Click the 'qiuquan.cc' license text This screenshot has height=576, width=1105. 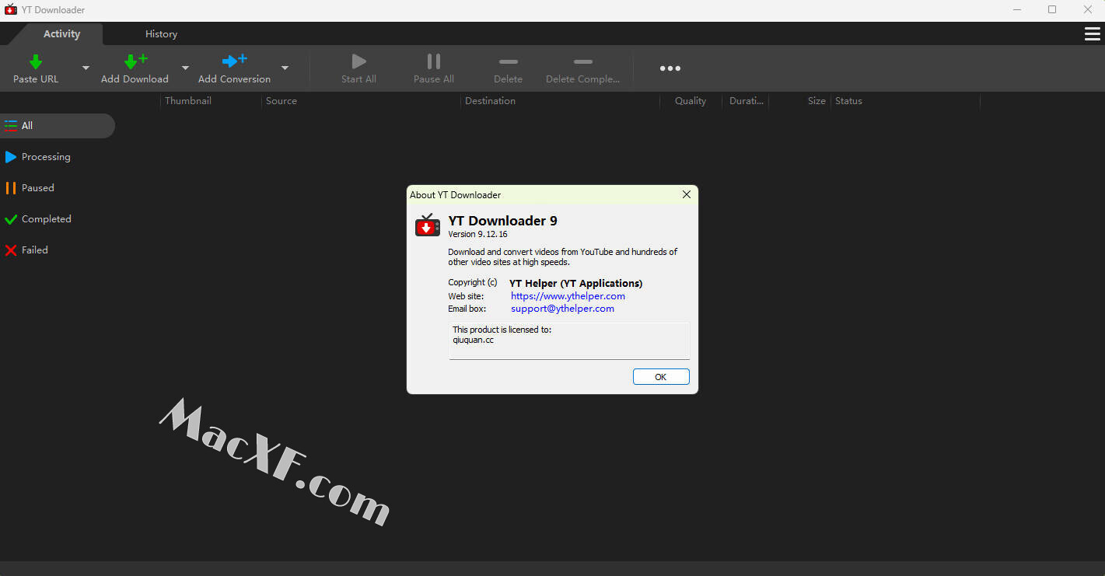tap(473, 340)
